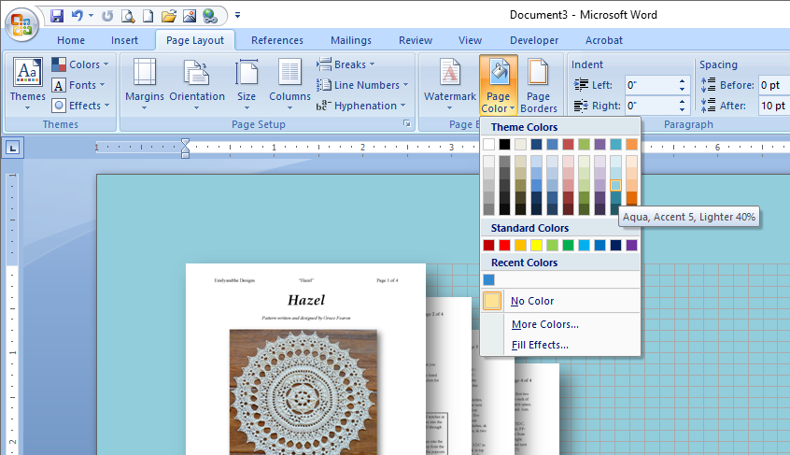Switch to the Home tab
This screenshot has height=455, width=790.
pyautogui.click(x=71, y=40)
